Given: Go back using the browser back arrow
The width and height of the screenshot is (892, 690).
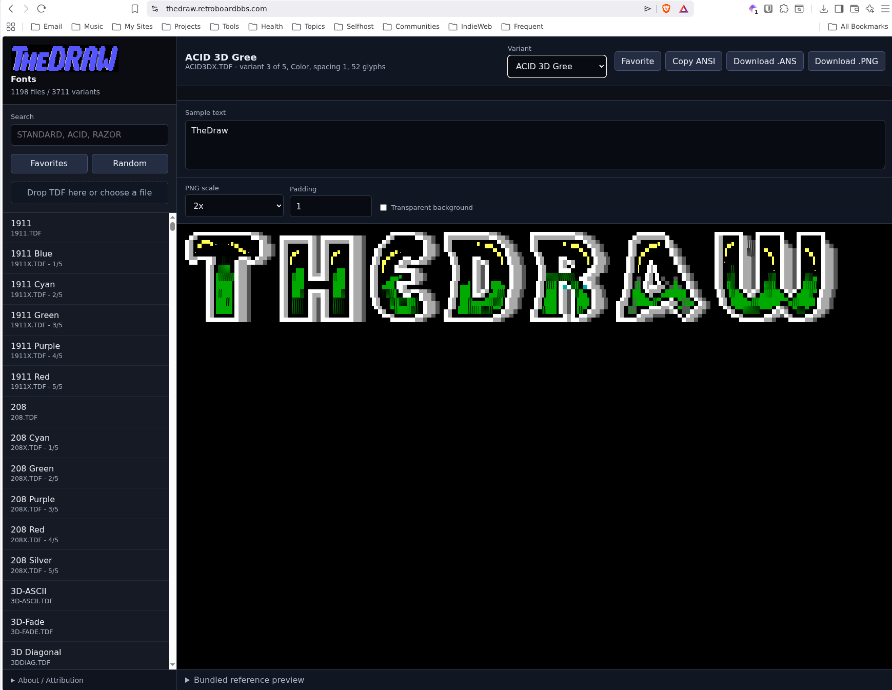Looking at the screenshot, I should pos(11,9).
